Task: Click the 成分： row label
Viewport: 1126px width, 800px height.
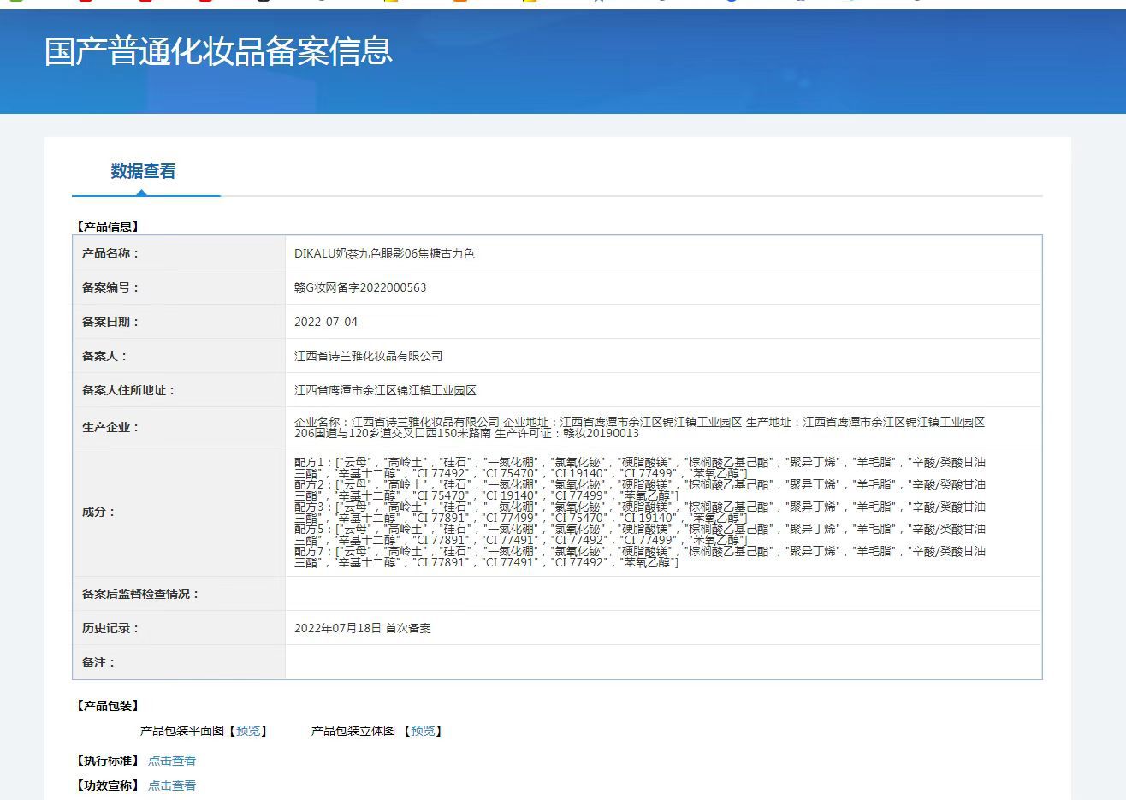Action: click(x=98, y=512)
